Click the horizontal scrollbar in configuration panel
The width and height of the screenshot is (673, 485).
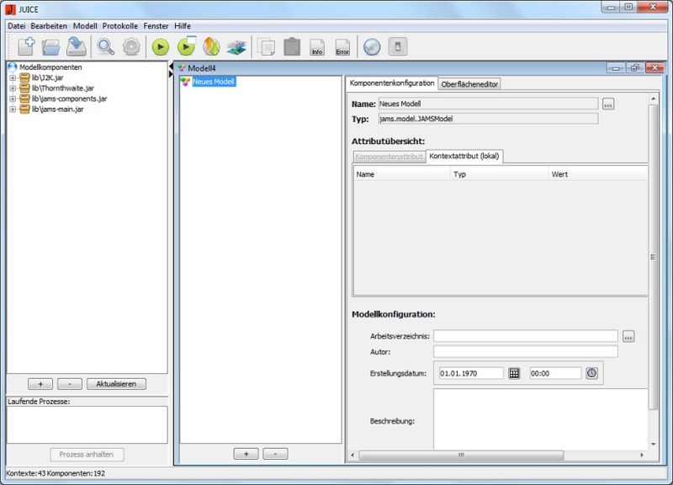pyautogui.click(x=496, y=456)
